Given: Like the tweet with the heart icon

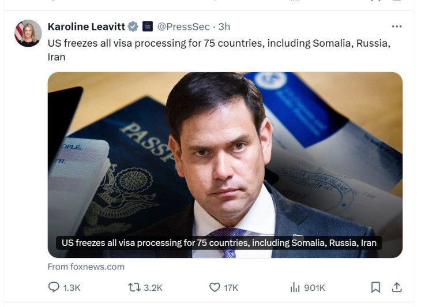Looking at the screenshot, I should pyautogui.click(x=215, y=287).
